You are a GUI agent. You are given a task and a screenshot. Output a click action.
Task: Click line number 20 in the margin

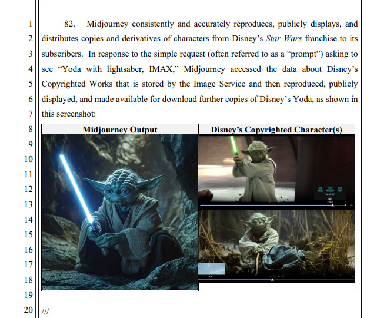pyautogui.click(x=29, y=310)
